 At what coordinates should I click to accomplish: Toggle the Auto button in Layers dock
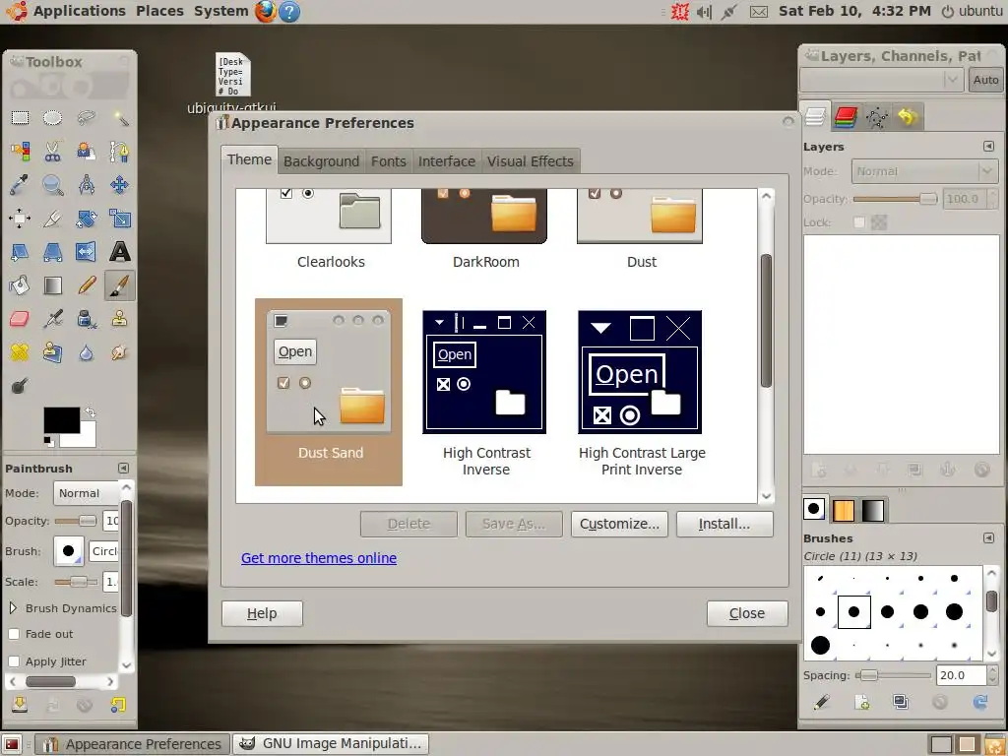tap(985, 80)
